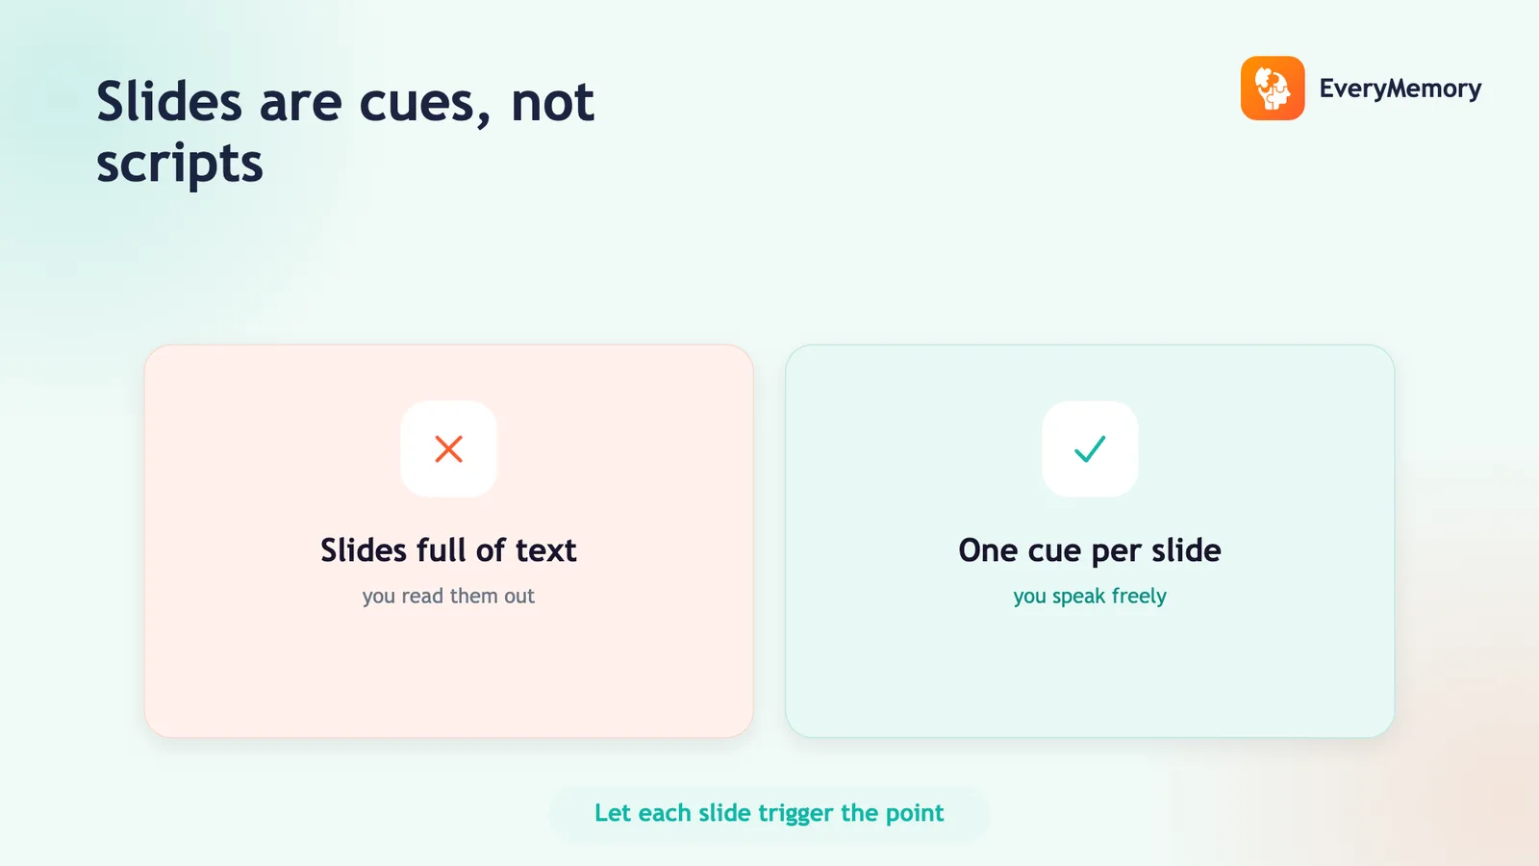Click the word 'slide' in the mint card heading

coord(1186,550)
